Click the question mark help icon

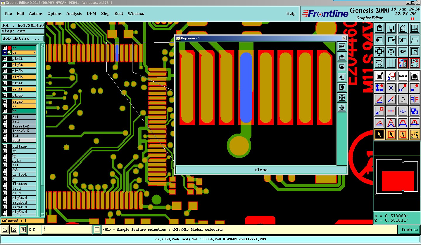coord(415,52)
